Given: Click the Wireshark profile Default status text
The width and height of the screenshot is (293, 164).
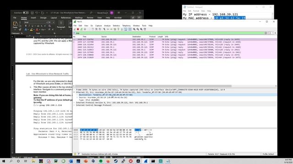Looking at the screenshot, I should tap(268, 154).
